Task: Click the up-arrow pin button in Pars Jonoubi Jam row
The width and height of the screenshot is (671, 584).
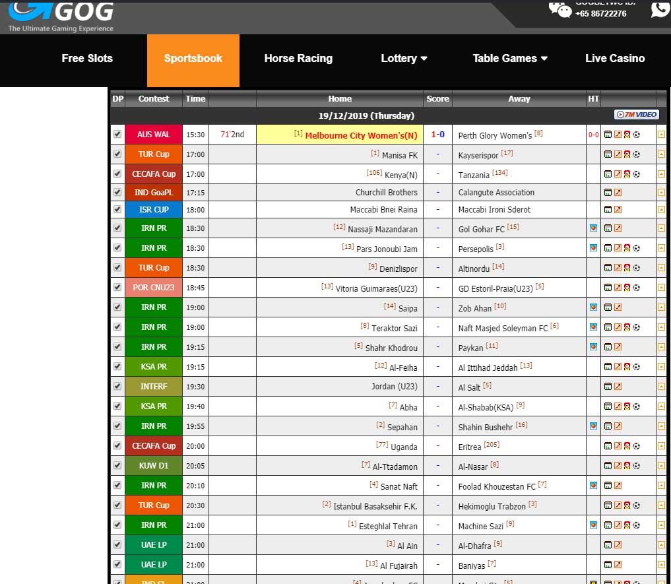Action: (x=661, y=248)
